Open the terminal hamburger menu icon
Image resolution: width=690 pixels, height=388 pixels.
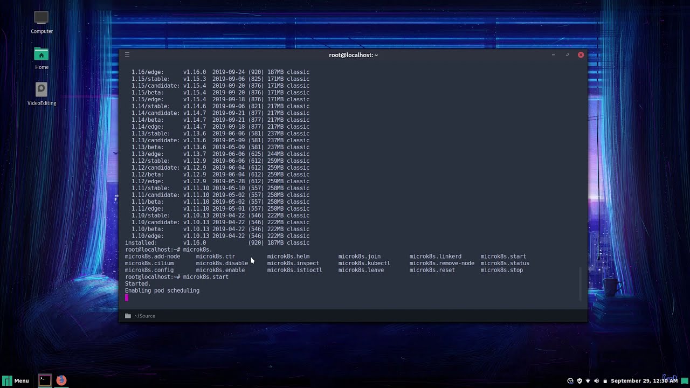coord(127,54)
